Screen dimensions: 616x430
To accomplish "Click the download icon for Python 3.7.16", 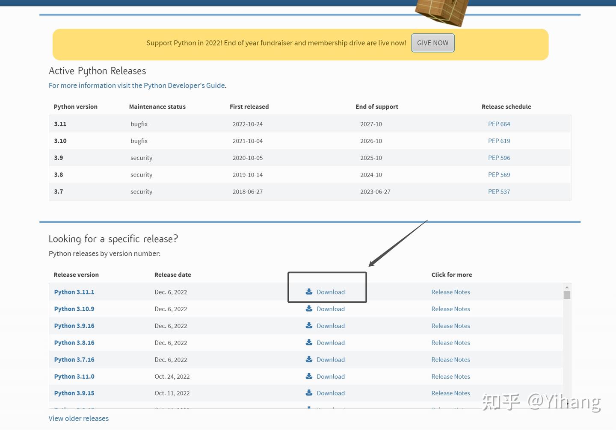I will [309, 359].
